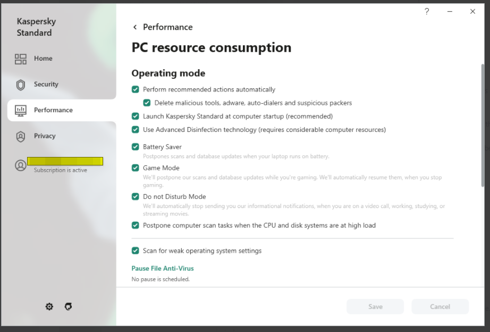Click the Home dashboard icon in sidebar
The width and height of the screenshot is (490, 332).
[x=21, y=59]
